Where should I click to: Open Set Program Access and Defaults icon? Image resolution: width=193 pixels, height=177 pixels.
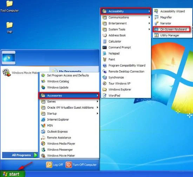pyautogui.click(x=43, y=75)
